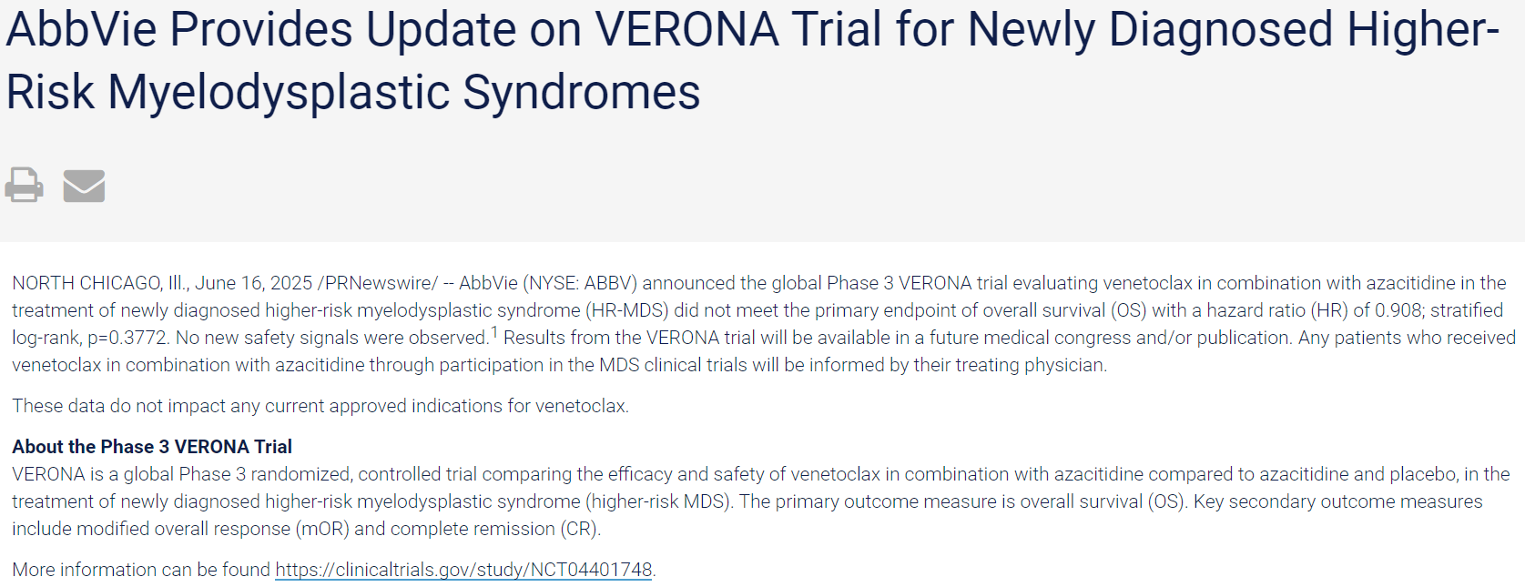Click 'Myelodysplastic Syndromes' in the page title
This screenshot has height=587, width=1525.
point(404,92)
